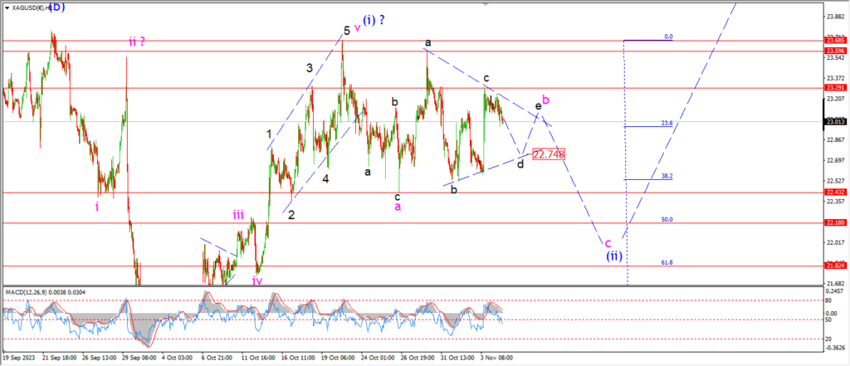This screenshot has height=366, width=850.
Task: Click the 61.8 Fibonacci level label
Action: click(x=667, y=262)
